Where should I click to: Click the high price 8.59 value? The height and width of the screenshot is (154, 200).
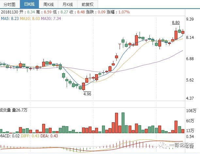tap(48, 12)
